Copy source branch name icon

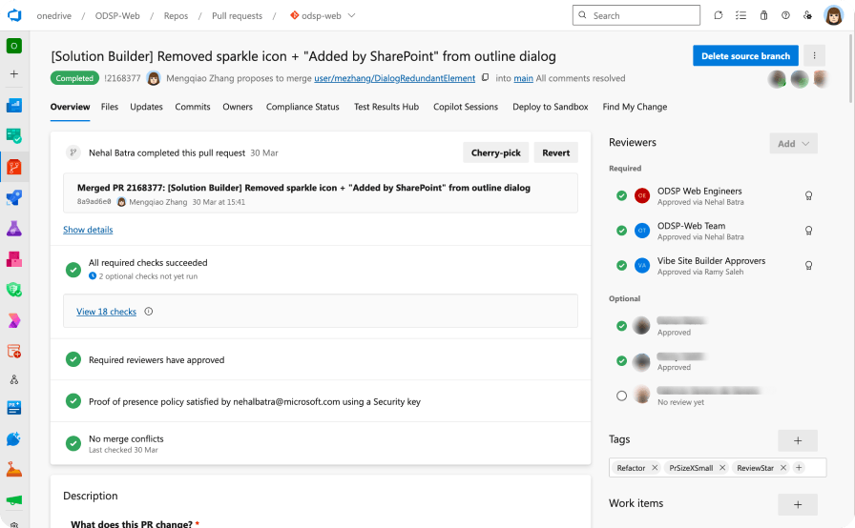tap(485, 78)
